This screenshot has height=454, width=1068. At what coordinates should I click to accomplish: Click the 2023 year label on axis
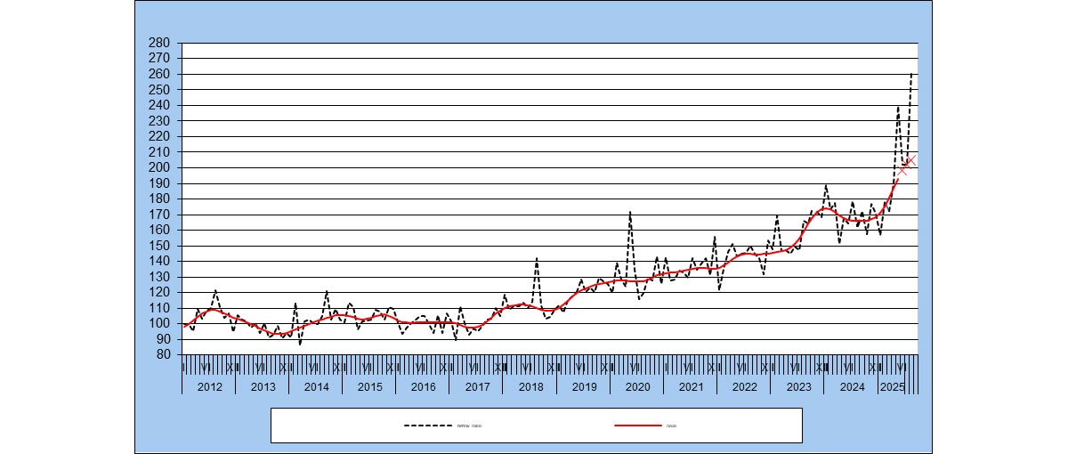[x=798, y=387]
